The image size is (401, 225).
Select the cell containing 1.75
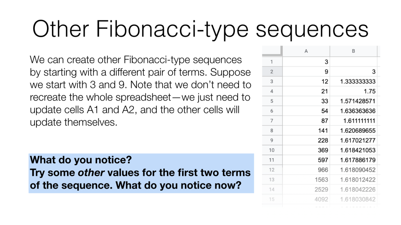354,91
